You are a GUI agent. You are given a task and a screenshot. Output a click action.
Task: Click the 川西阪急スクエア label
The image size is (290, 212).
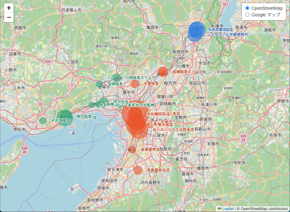tap(140, 78)
